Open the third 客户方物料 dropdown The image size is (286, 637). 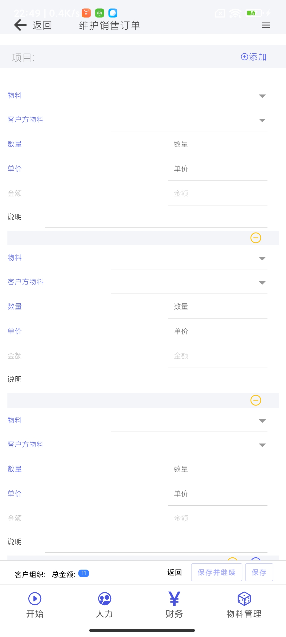[x=189, y=445]
